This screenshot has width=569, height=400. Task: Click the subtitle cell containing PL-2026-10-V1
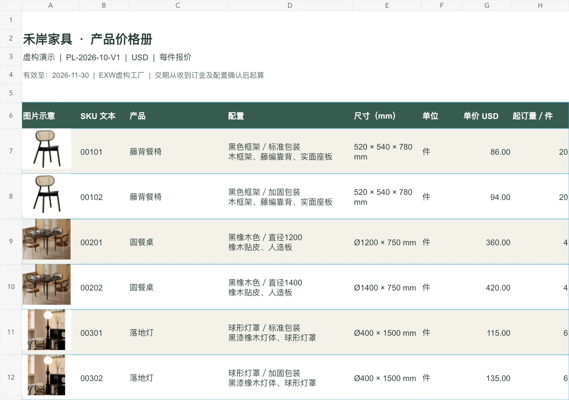click(107, 57)
